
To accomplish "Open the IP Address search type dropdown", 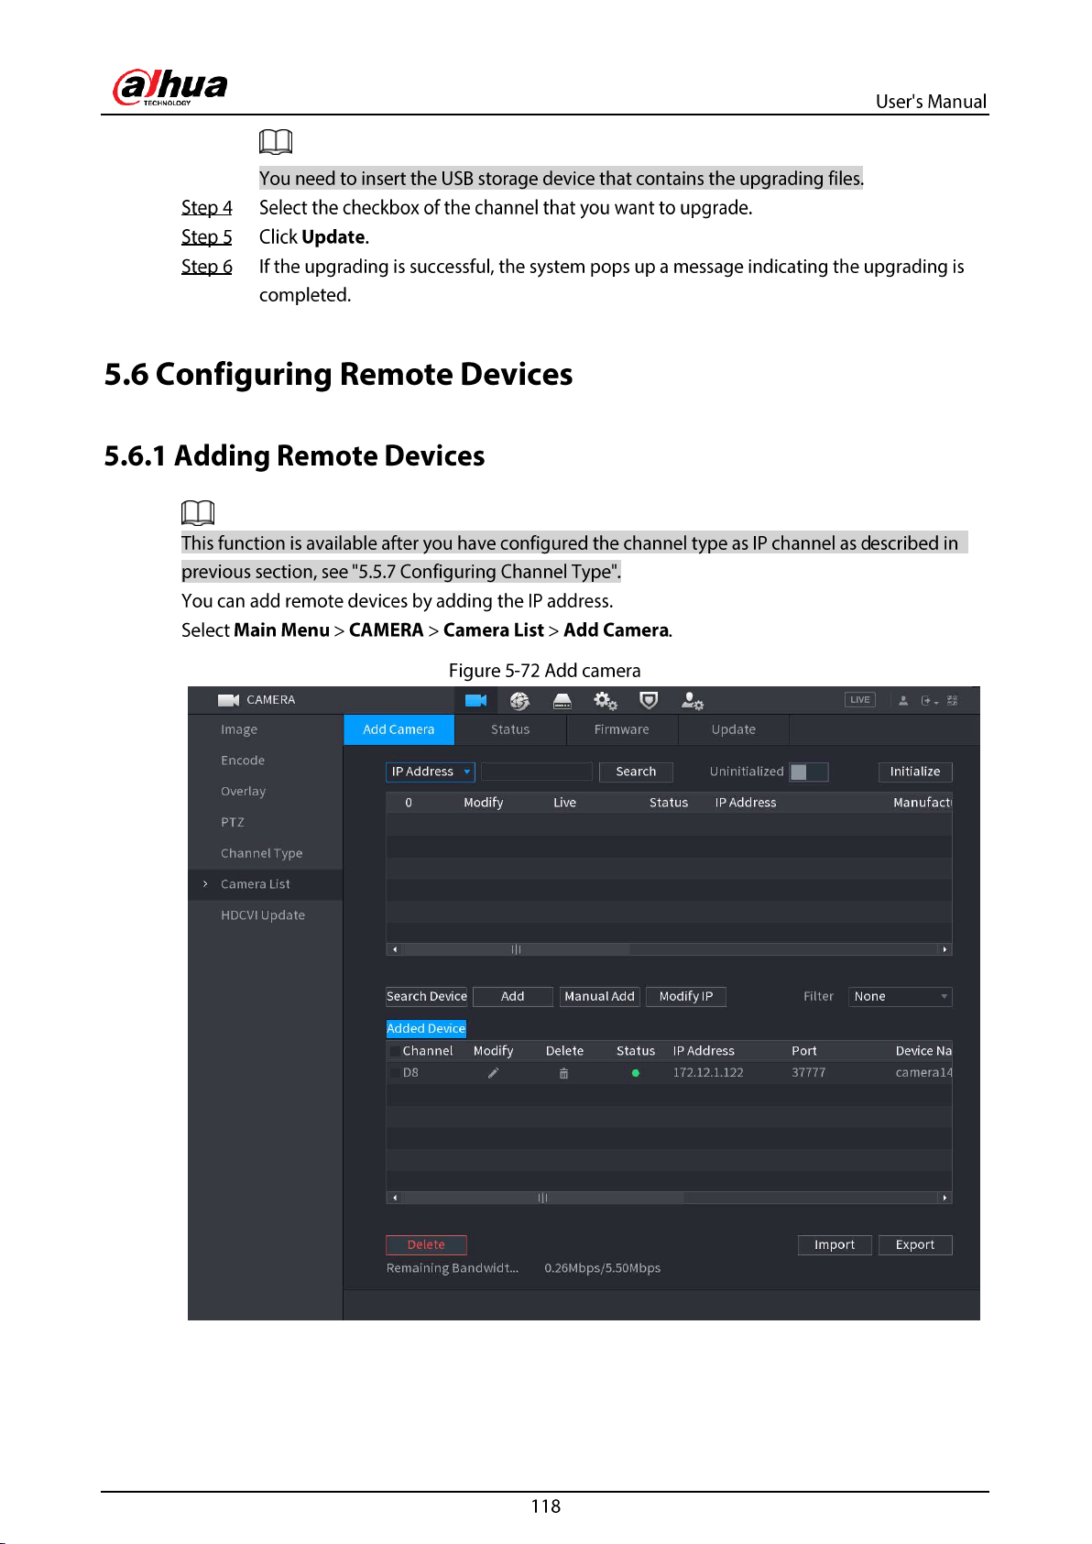I will (x=431, y=772).
